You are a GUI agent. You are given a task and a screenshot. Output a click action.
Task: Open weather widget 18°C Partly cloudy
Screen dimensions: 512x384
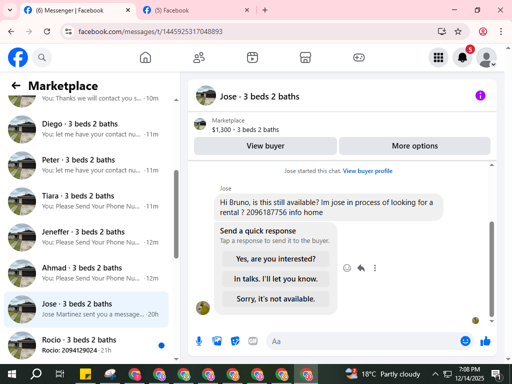coord(382,374)
